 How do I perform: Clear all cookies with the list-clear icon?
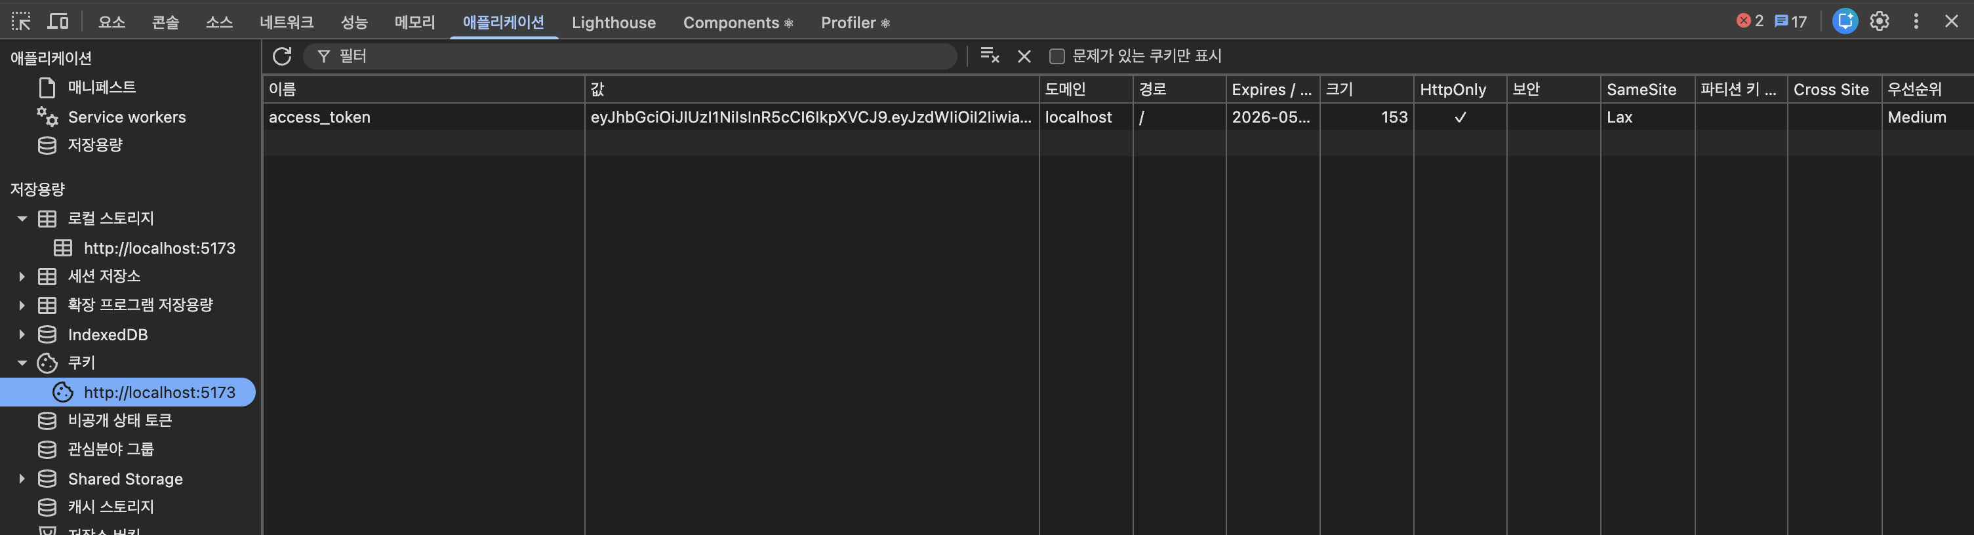point(990,56)
